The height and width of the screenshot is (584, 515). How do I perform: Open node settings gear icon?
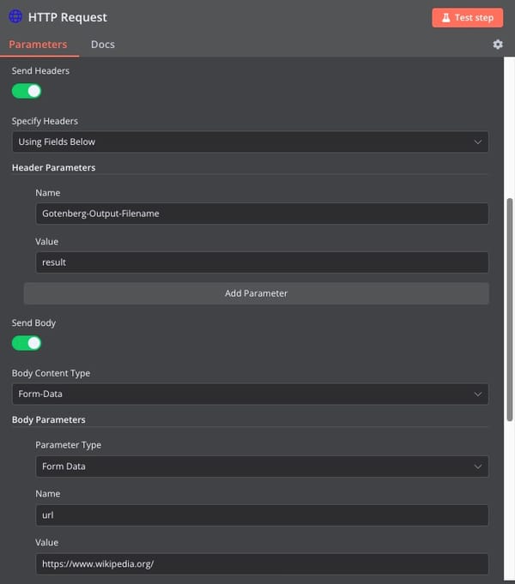point(498,45)
